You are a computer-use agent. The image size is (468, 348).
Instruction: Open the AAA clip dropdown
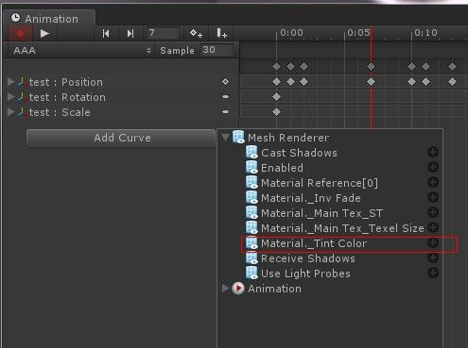point(81,50)
